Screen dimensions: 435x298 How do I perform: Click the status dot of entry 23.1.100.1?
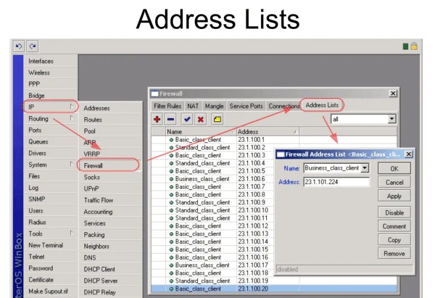tap(172, 140)
